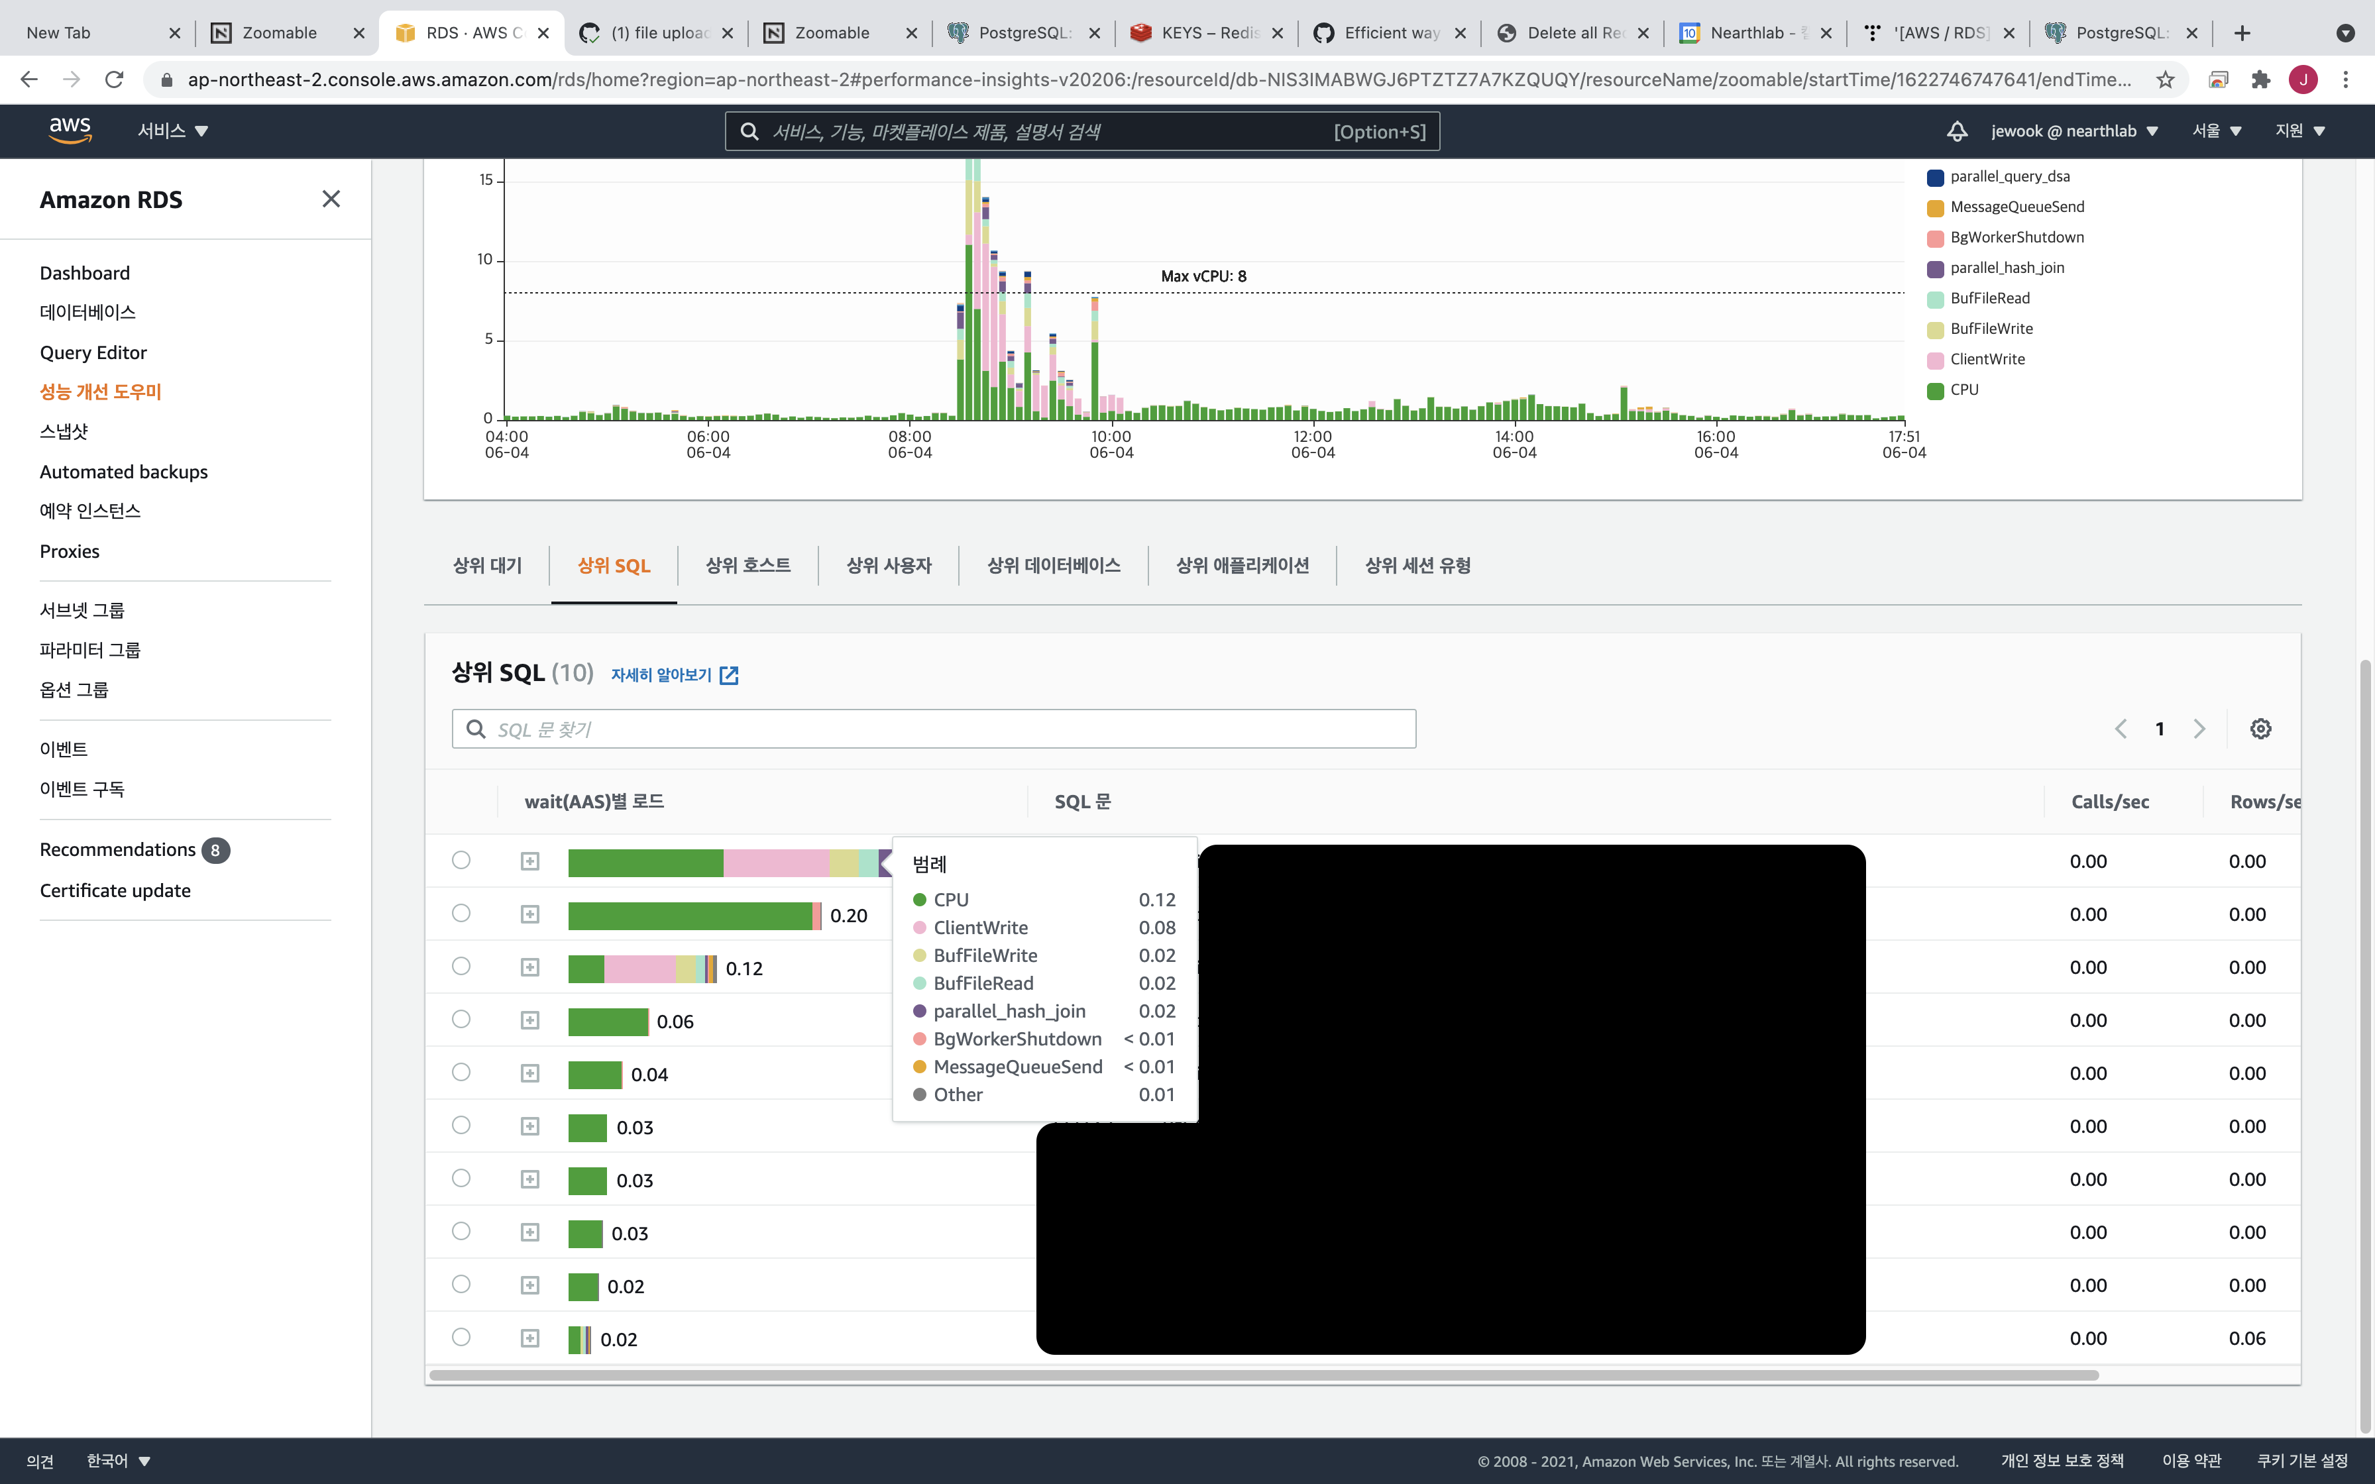2375x1484 pixels.
Task: Reload the page with refresh icon
Action: [x=115, y=79]
